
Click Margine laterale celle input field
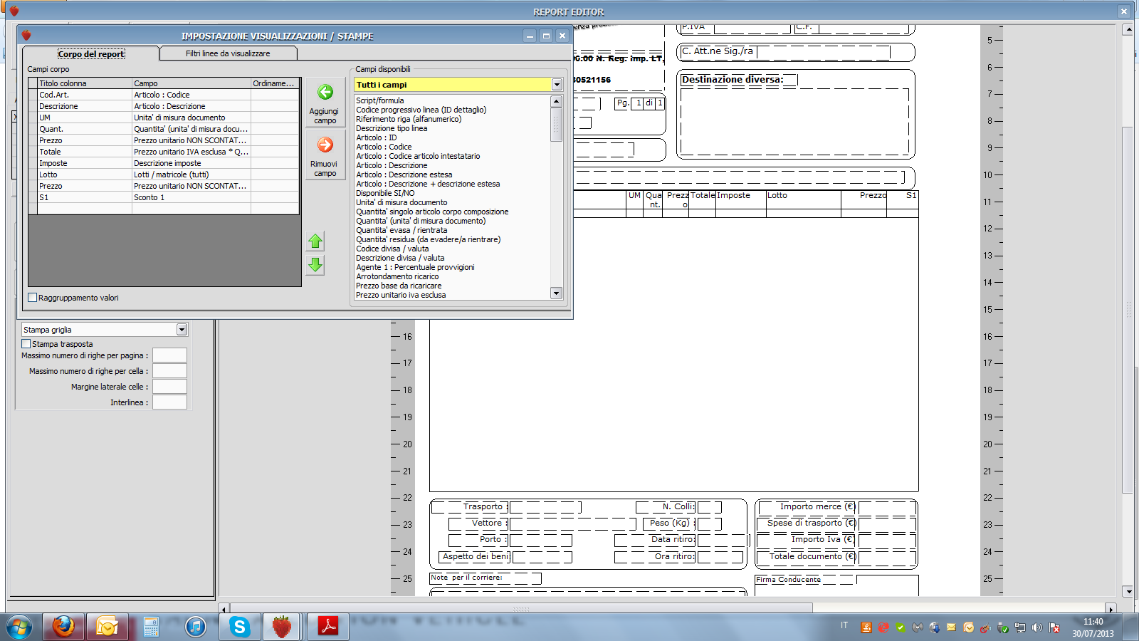[x=170, y=387]
